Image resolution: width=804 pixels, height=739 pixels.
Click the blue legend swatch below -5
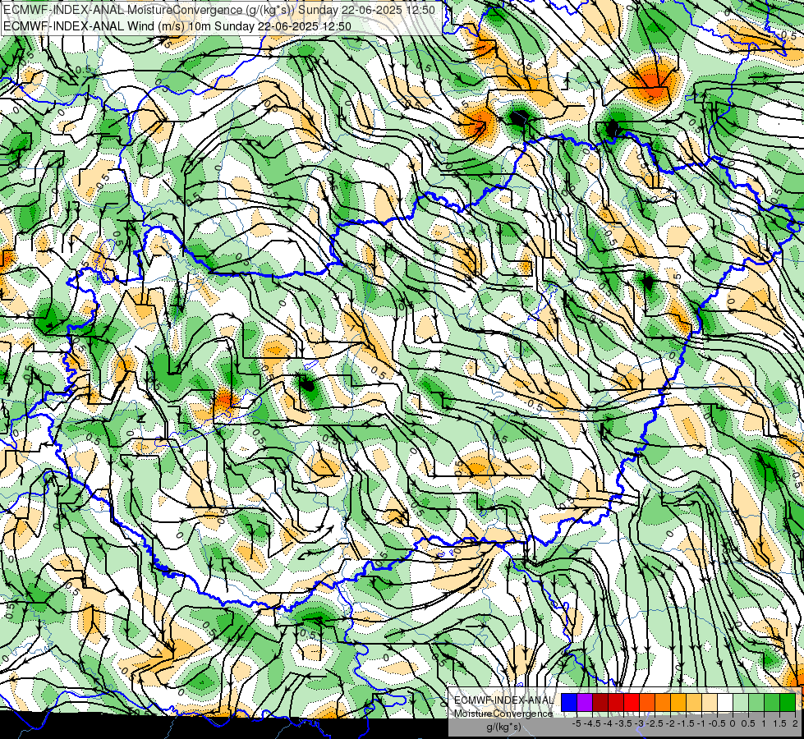[x=569, y=702]
